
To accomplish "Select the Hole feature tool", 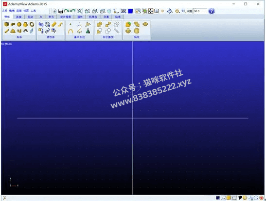I will [145, 24].
